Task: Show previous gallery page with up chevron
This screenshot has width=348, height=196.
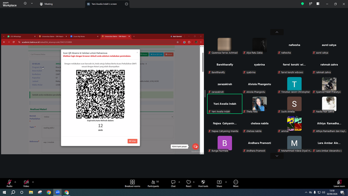Action: (x=277, y=32)
